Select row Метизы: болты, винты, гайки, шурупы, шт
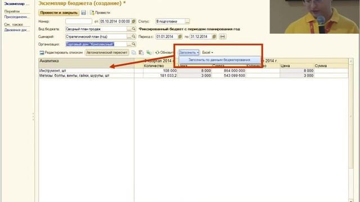The height and width of the screenshot is (202, 360). [86, 76]
